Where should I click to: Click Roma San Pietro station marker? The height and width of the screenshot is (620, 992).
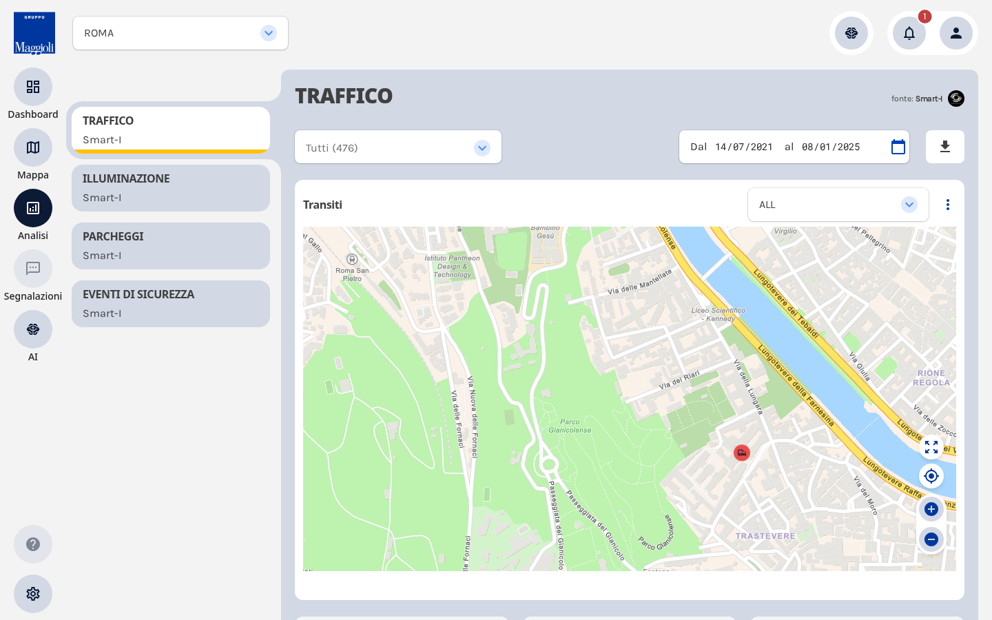point(352,260)
